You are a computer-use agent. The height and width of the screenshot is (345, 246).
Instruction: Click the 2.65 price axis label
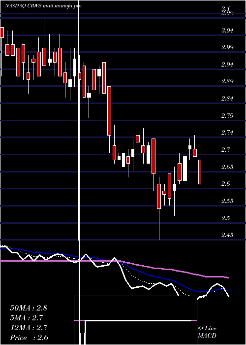pyautogui.click(x=227, y=167)
